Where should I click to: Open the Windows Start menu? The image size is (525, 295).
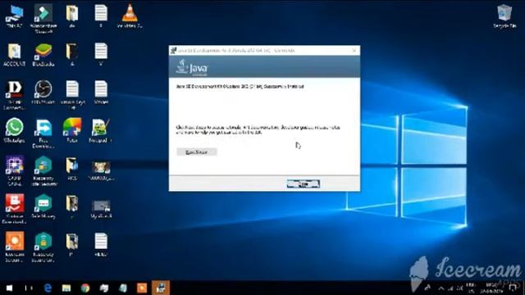pyautogui.click(x=9, y=288)
